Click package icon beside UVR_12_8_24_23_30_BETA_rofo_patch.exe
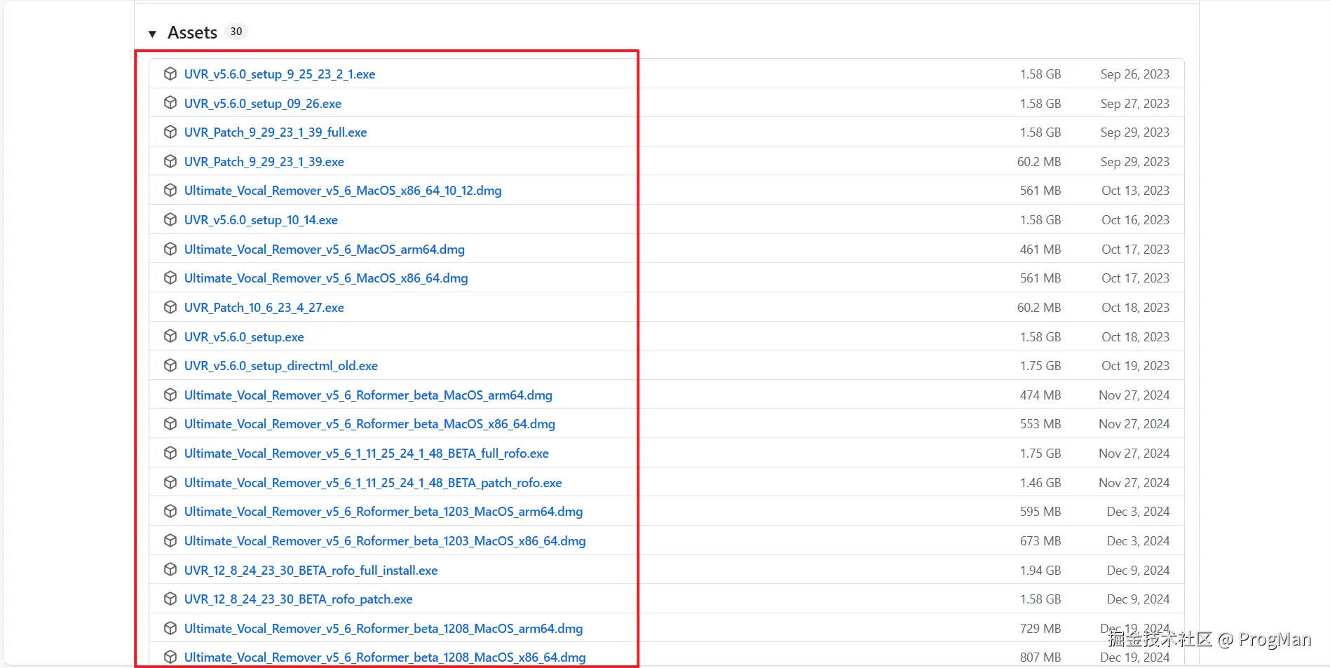The image size is (1330, 668). [170, 599]
